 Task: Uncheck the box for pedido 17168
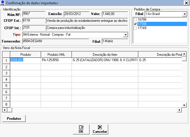tap(135, 24)
